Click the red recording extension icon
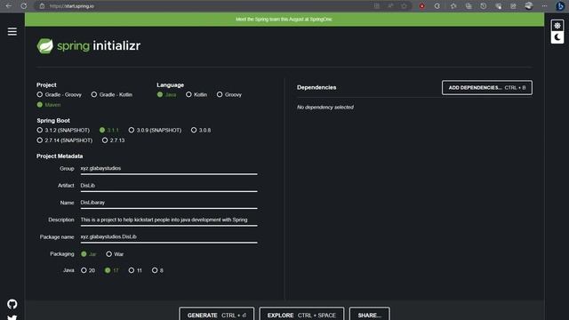Screen dimensions: 569x320 (x=421, y=6)
